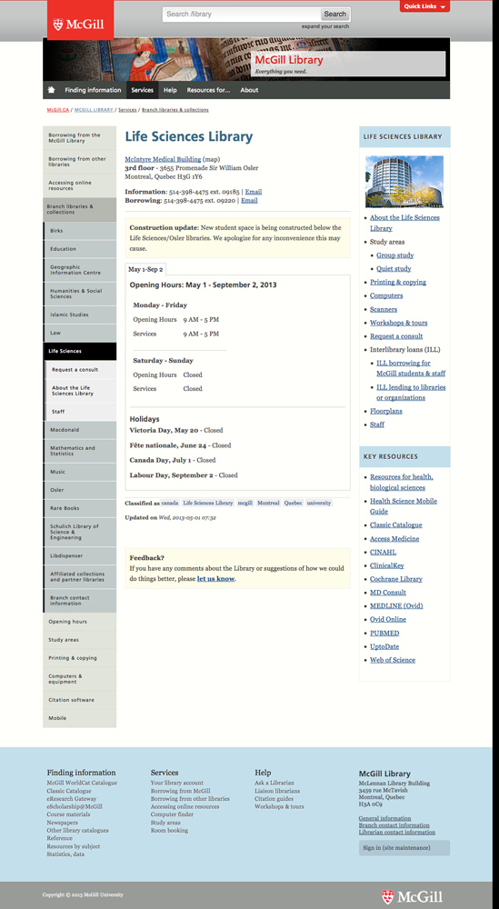The height and width of the screenshot is (909, 499).
Task: Select Osler branch
Action: (x=80, y=491)
